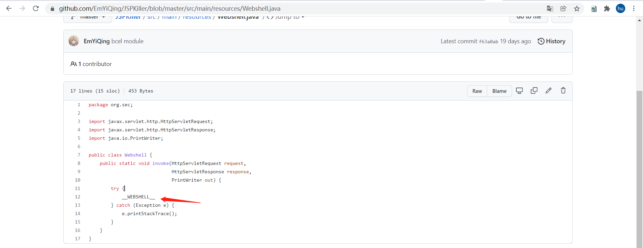The height and width of the screenshot is (248, 643).
Task: Click the translate page icon
Action: click(x=550, y=9)
